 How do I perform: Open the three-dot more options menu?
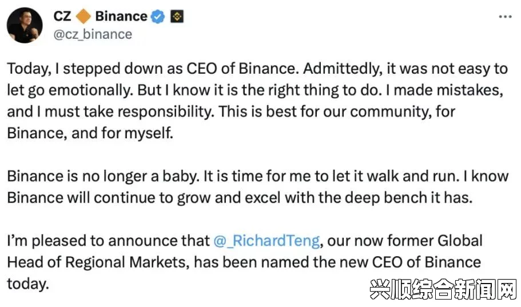click(x=505, y=17)
